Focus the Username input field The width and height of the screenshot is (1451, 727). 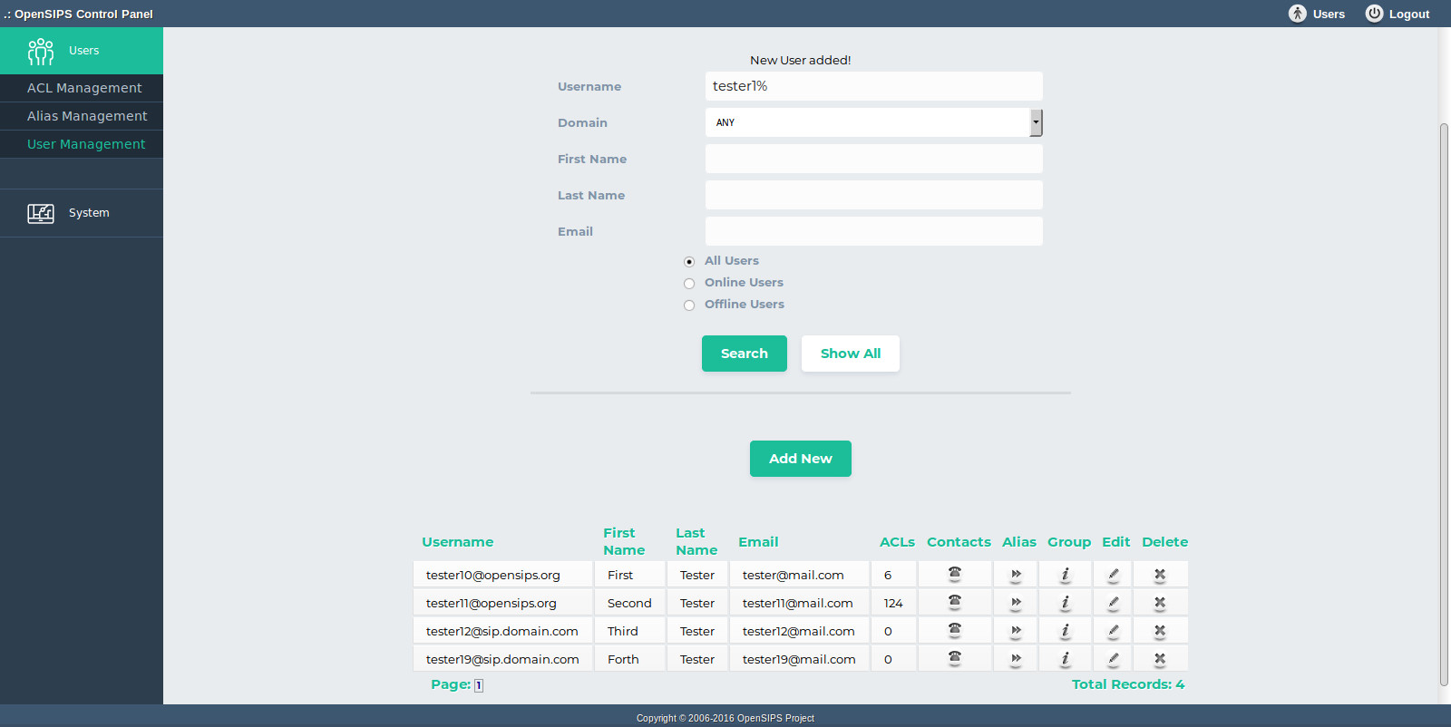coord(874,86)
